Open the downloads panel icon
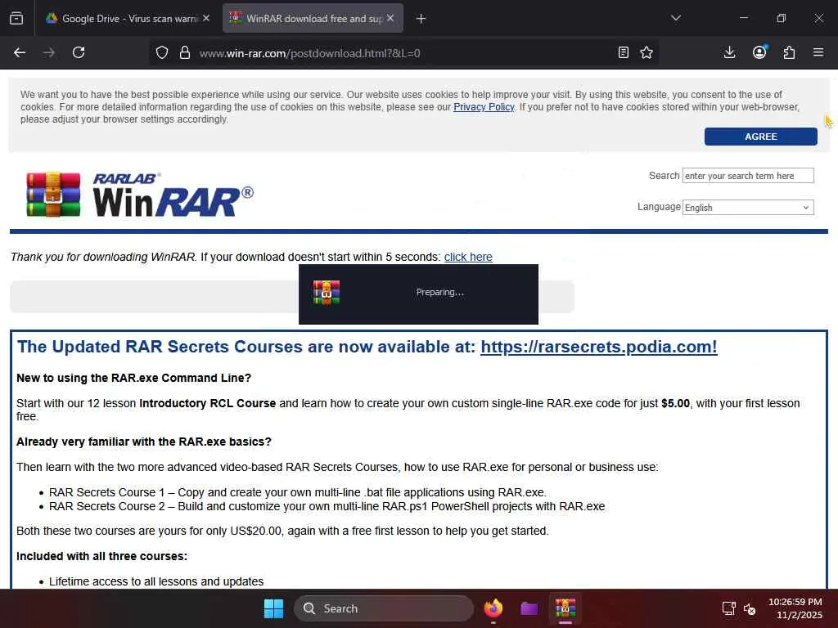The image size is (838, 628). (x=729, y=52)
